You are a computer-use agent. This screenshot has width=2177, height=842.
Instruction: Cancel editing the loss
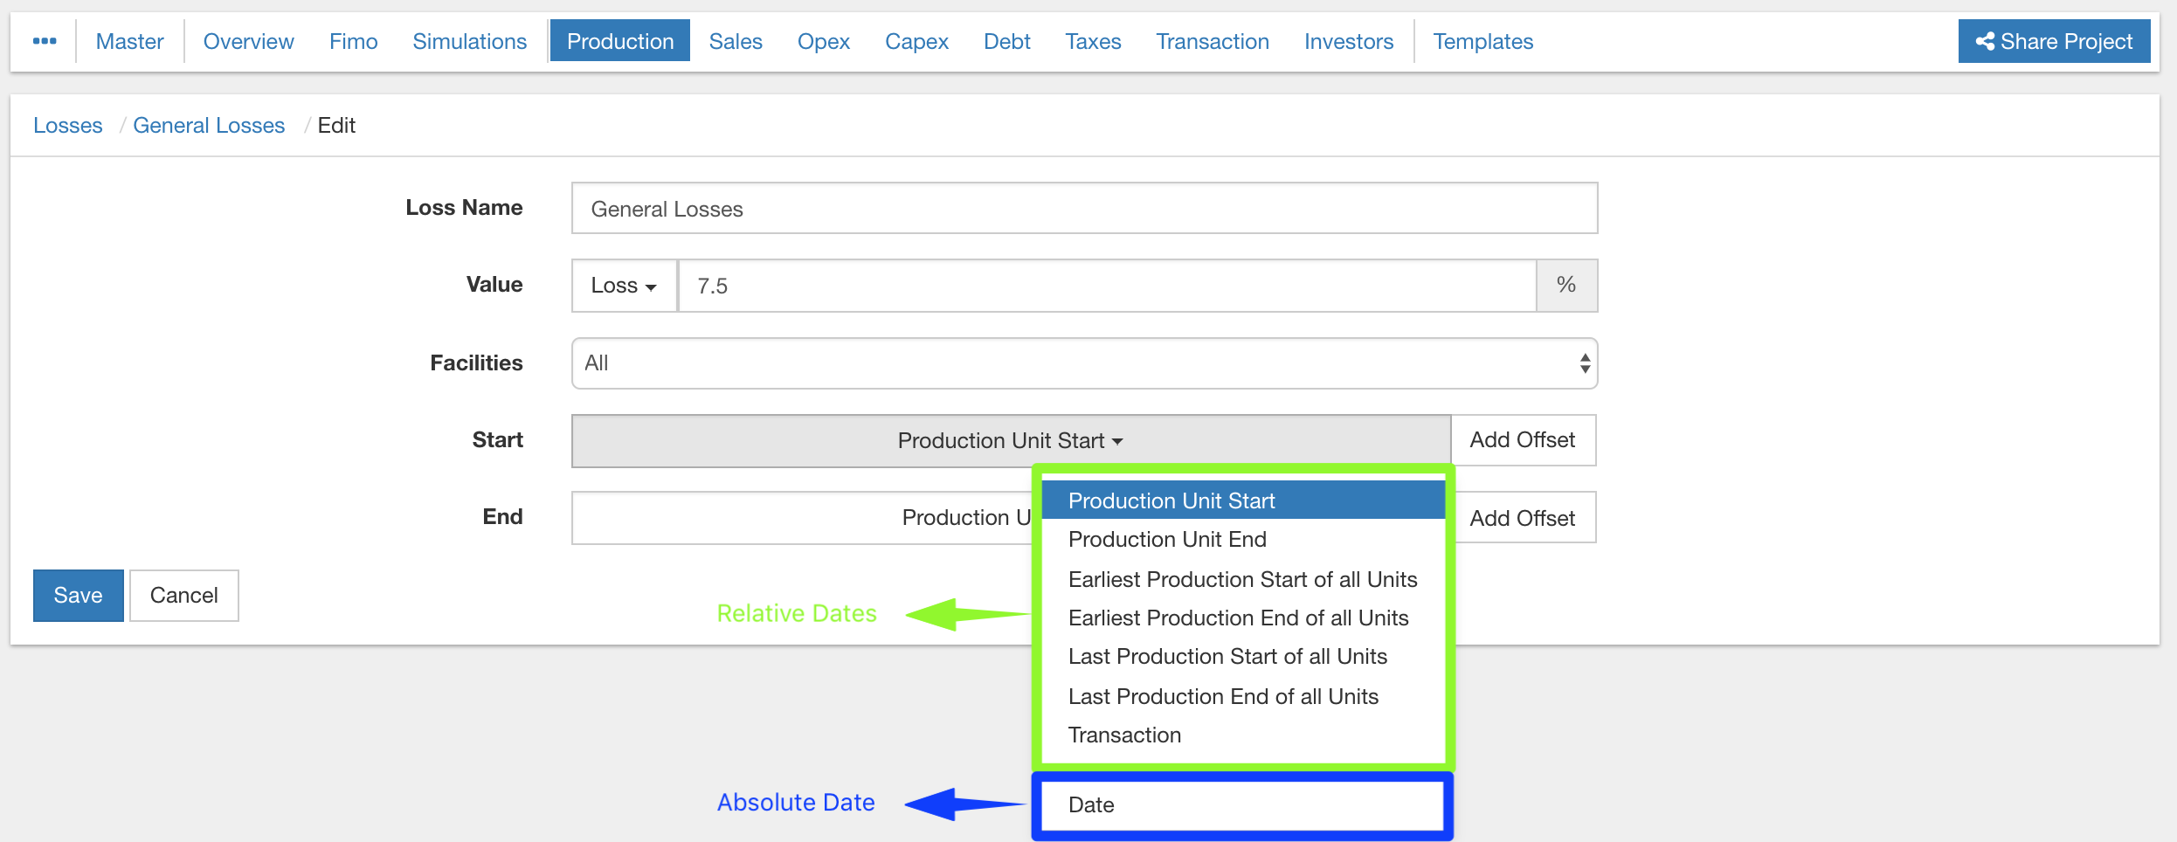point(183,596)
